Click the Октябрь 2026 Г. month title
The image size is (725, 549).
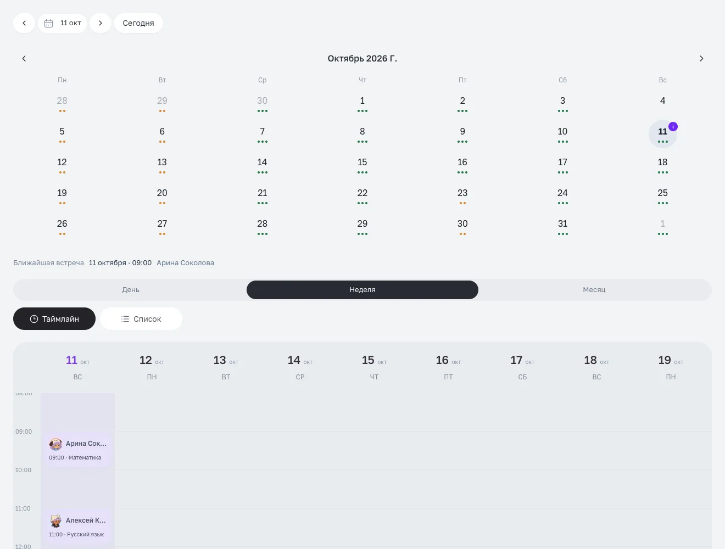(362, 58)
